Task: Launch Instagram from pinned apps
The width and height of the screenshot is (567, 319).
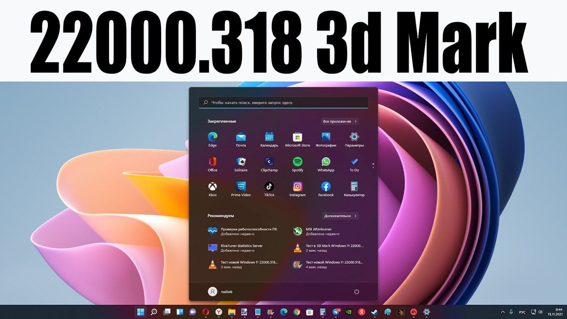Action: coord(298,189)
